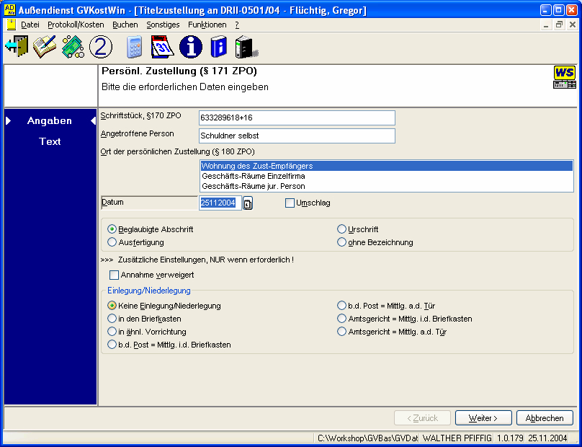Click the black binder folder icon

click(246, 47)
